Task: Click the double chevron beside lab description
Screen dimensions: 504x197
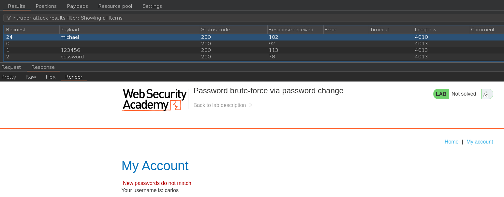Action: [x=250, y=105]
